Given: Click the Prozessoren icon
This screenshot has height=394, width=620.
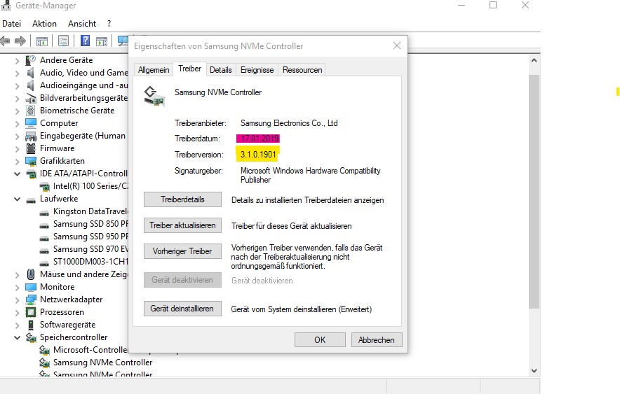Looking at the screenshot, I should pos(31,312).
